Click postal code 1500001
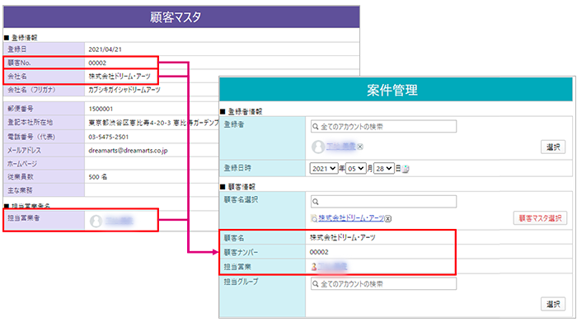577x322 pixels. [x=101, y=109]
